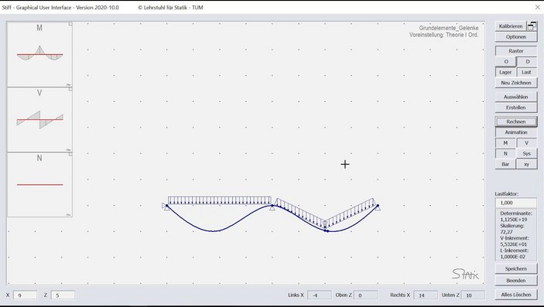Click the Skalierung value 72,27
This screenshot has height=307, width=544.
pyautogui.click(x=506, y=232)
